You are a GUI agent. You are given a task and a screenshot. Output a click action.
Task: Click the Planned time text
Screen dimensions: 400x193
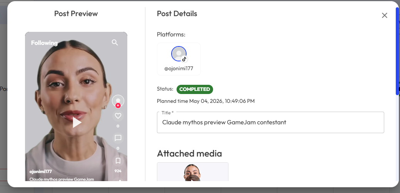(206, 101)
